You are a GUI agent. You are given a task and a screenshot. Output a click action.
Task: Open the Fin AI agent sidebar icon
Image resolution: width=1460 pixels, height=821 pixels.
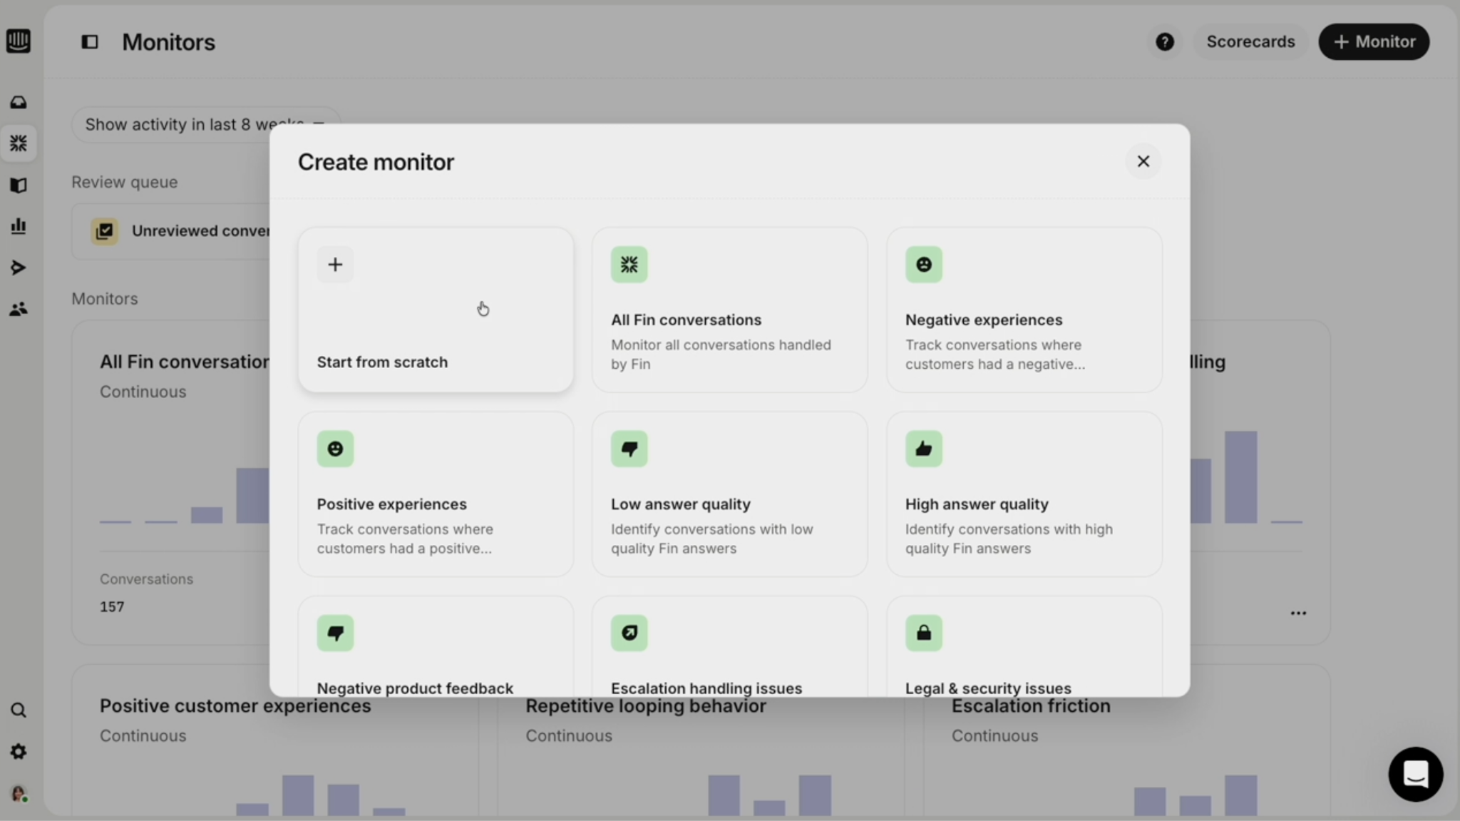click(x=19, y=143)
